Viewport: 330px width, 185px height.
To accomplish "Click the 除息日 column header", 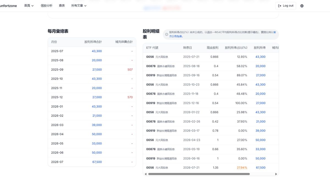I will pyautogui.click(x=188, y=48).
